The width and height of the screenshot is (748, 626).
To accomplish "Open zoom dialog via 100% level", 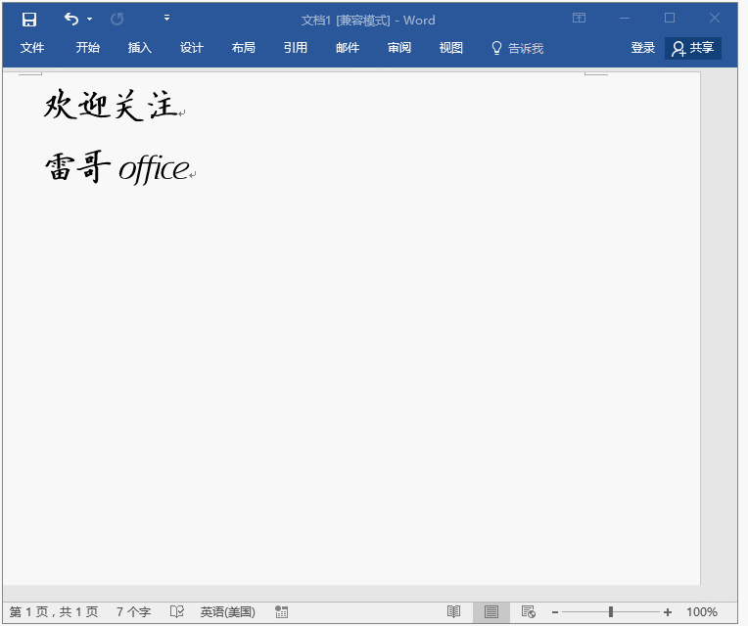I will point(702,611).
